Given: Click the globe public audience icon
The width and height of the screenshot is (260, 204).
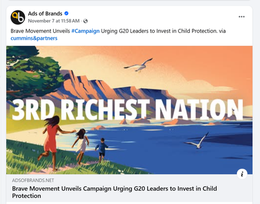Looking at the screenshot, I should [x=85, y=21].
